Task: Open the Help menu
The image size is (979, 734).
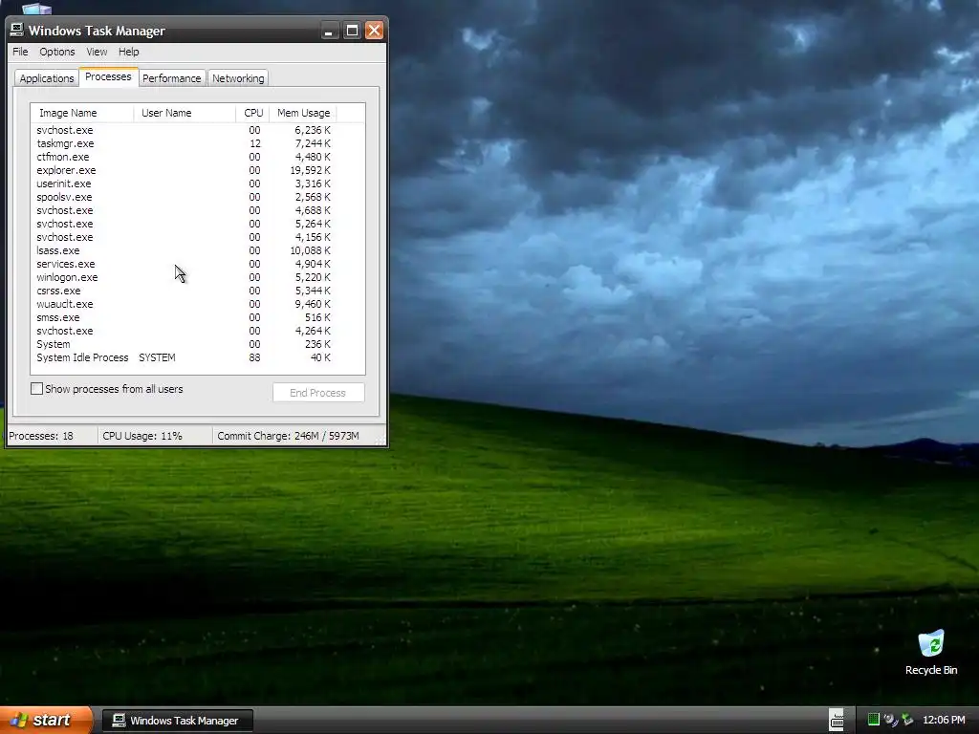Action: pyautogui.click(x=129, y=52)
